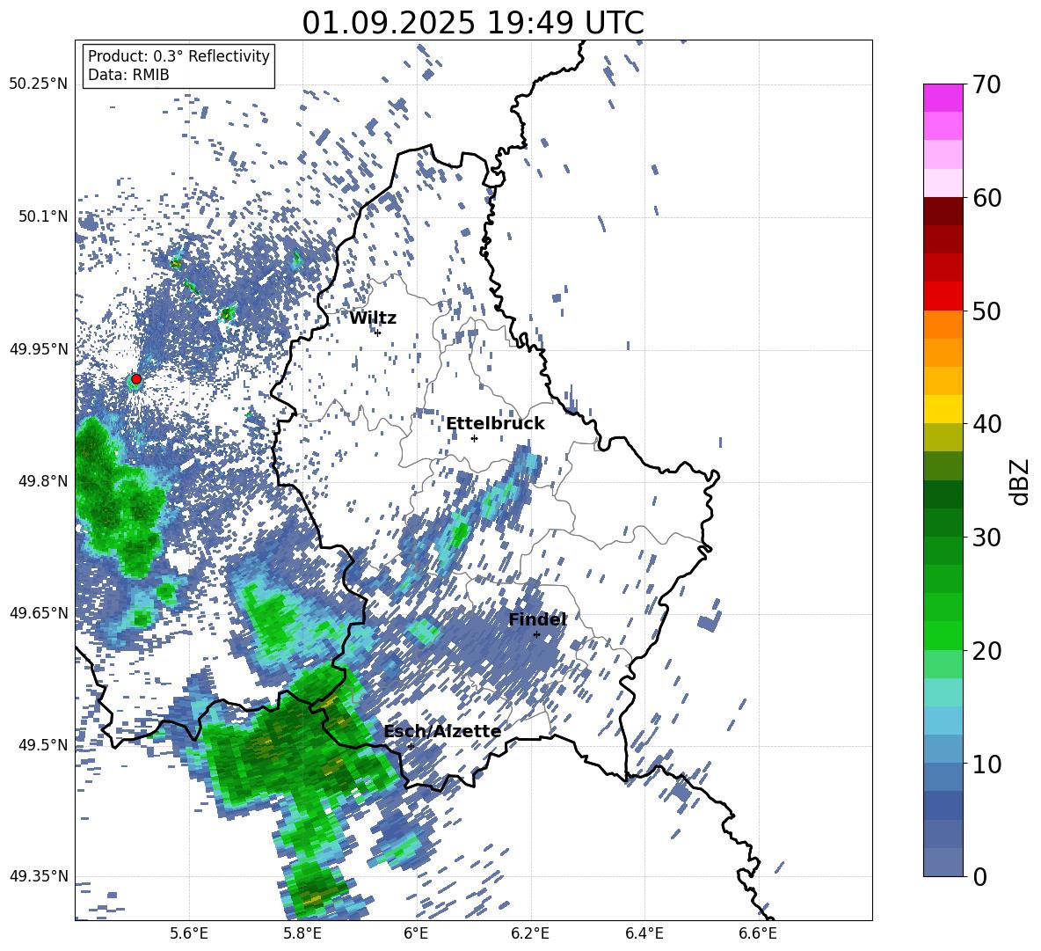Click the Product: 0.3° Reflectivity text

[x=178, y=56]
